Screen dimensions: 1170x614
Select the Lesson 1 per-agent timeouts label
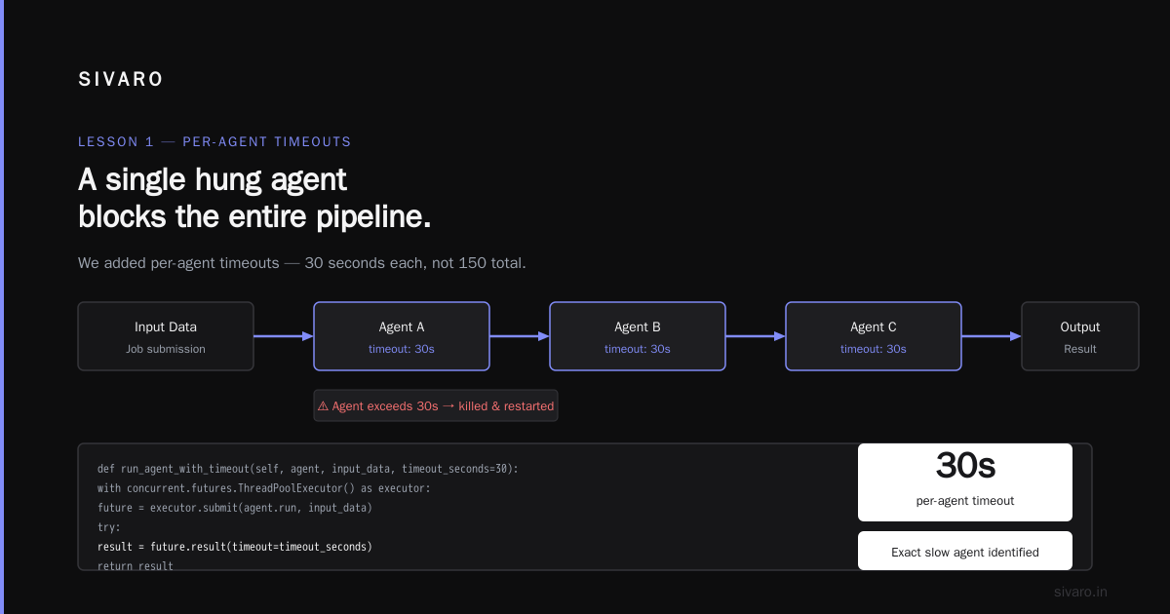(x=214, y=141)
